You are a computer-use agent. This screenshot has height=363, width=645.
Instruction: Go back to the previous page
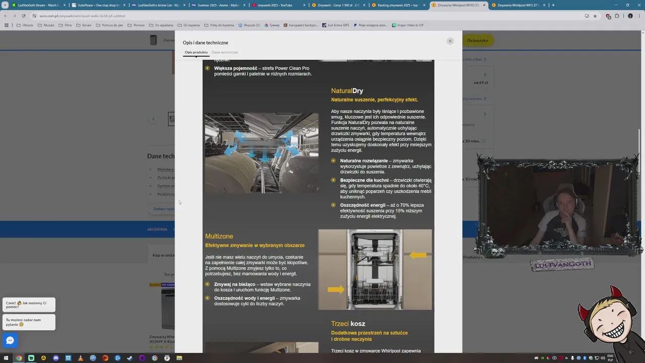pyautogui.click(x=6, y=16)
